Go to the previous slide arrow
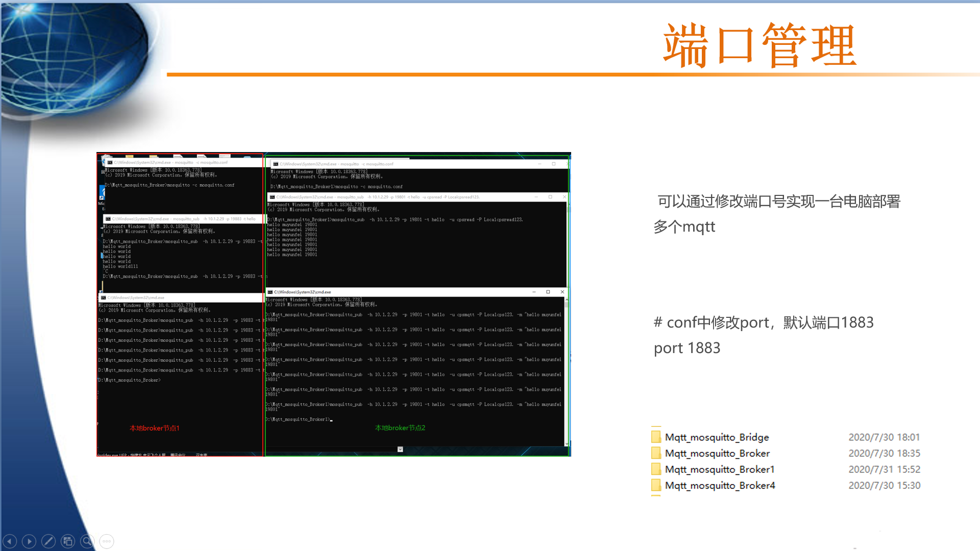The width and height of the screenshot is (980, 551). coord(10,541)
